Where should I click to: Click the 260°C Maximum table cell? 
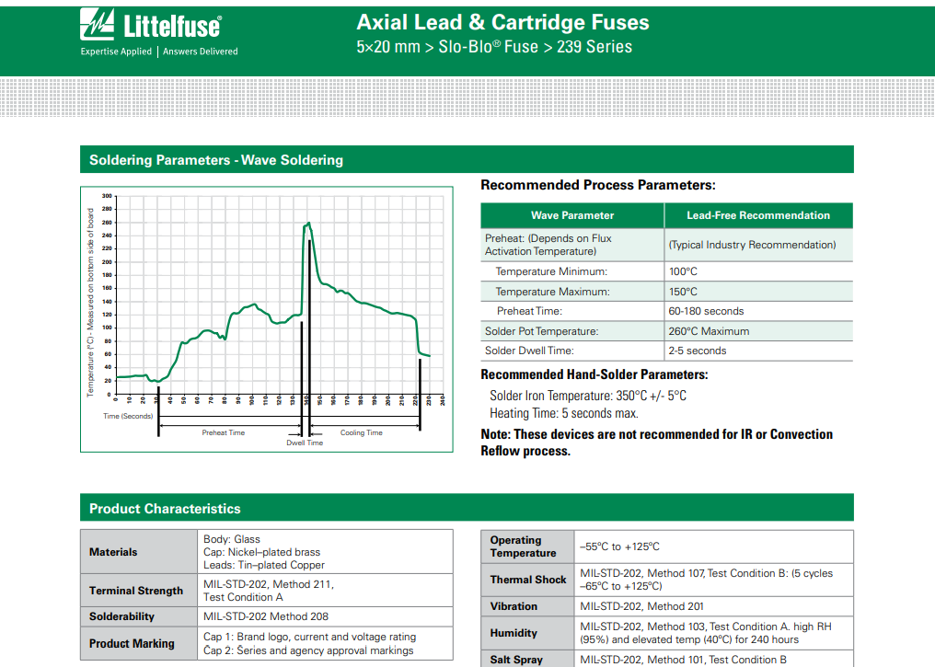click(709, 331)
